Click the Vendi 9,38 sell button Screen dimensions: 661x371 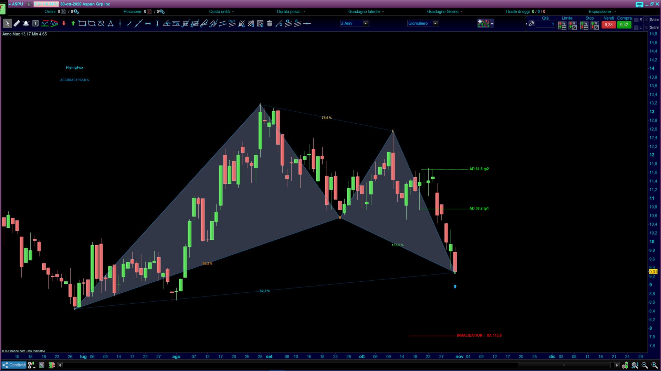608,25
